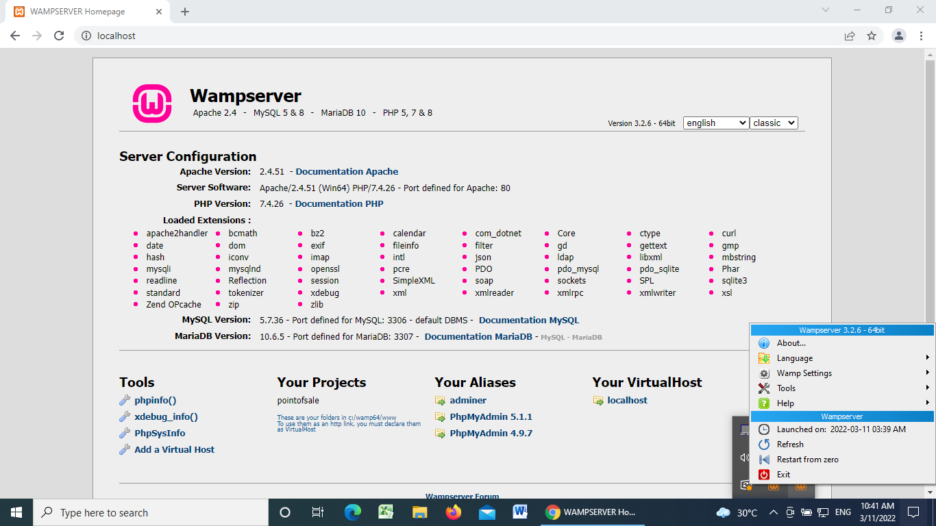Go back using the browser back arrow
Image resolution: width=936 pixels, height=526 pixels.
[x=15, y=36]
